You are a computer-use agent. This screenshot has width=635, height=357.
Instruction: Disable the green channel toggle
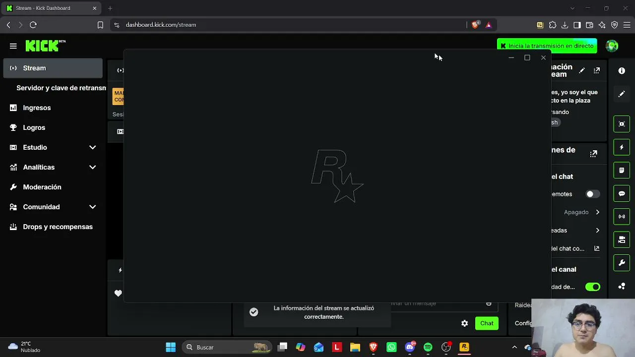593,287
